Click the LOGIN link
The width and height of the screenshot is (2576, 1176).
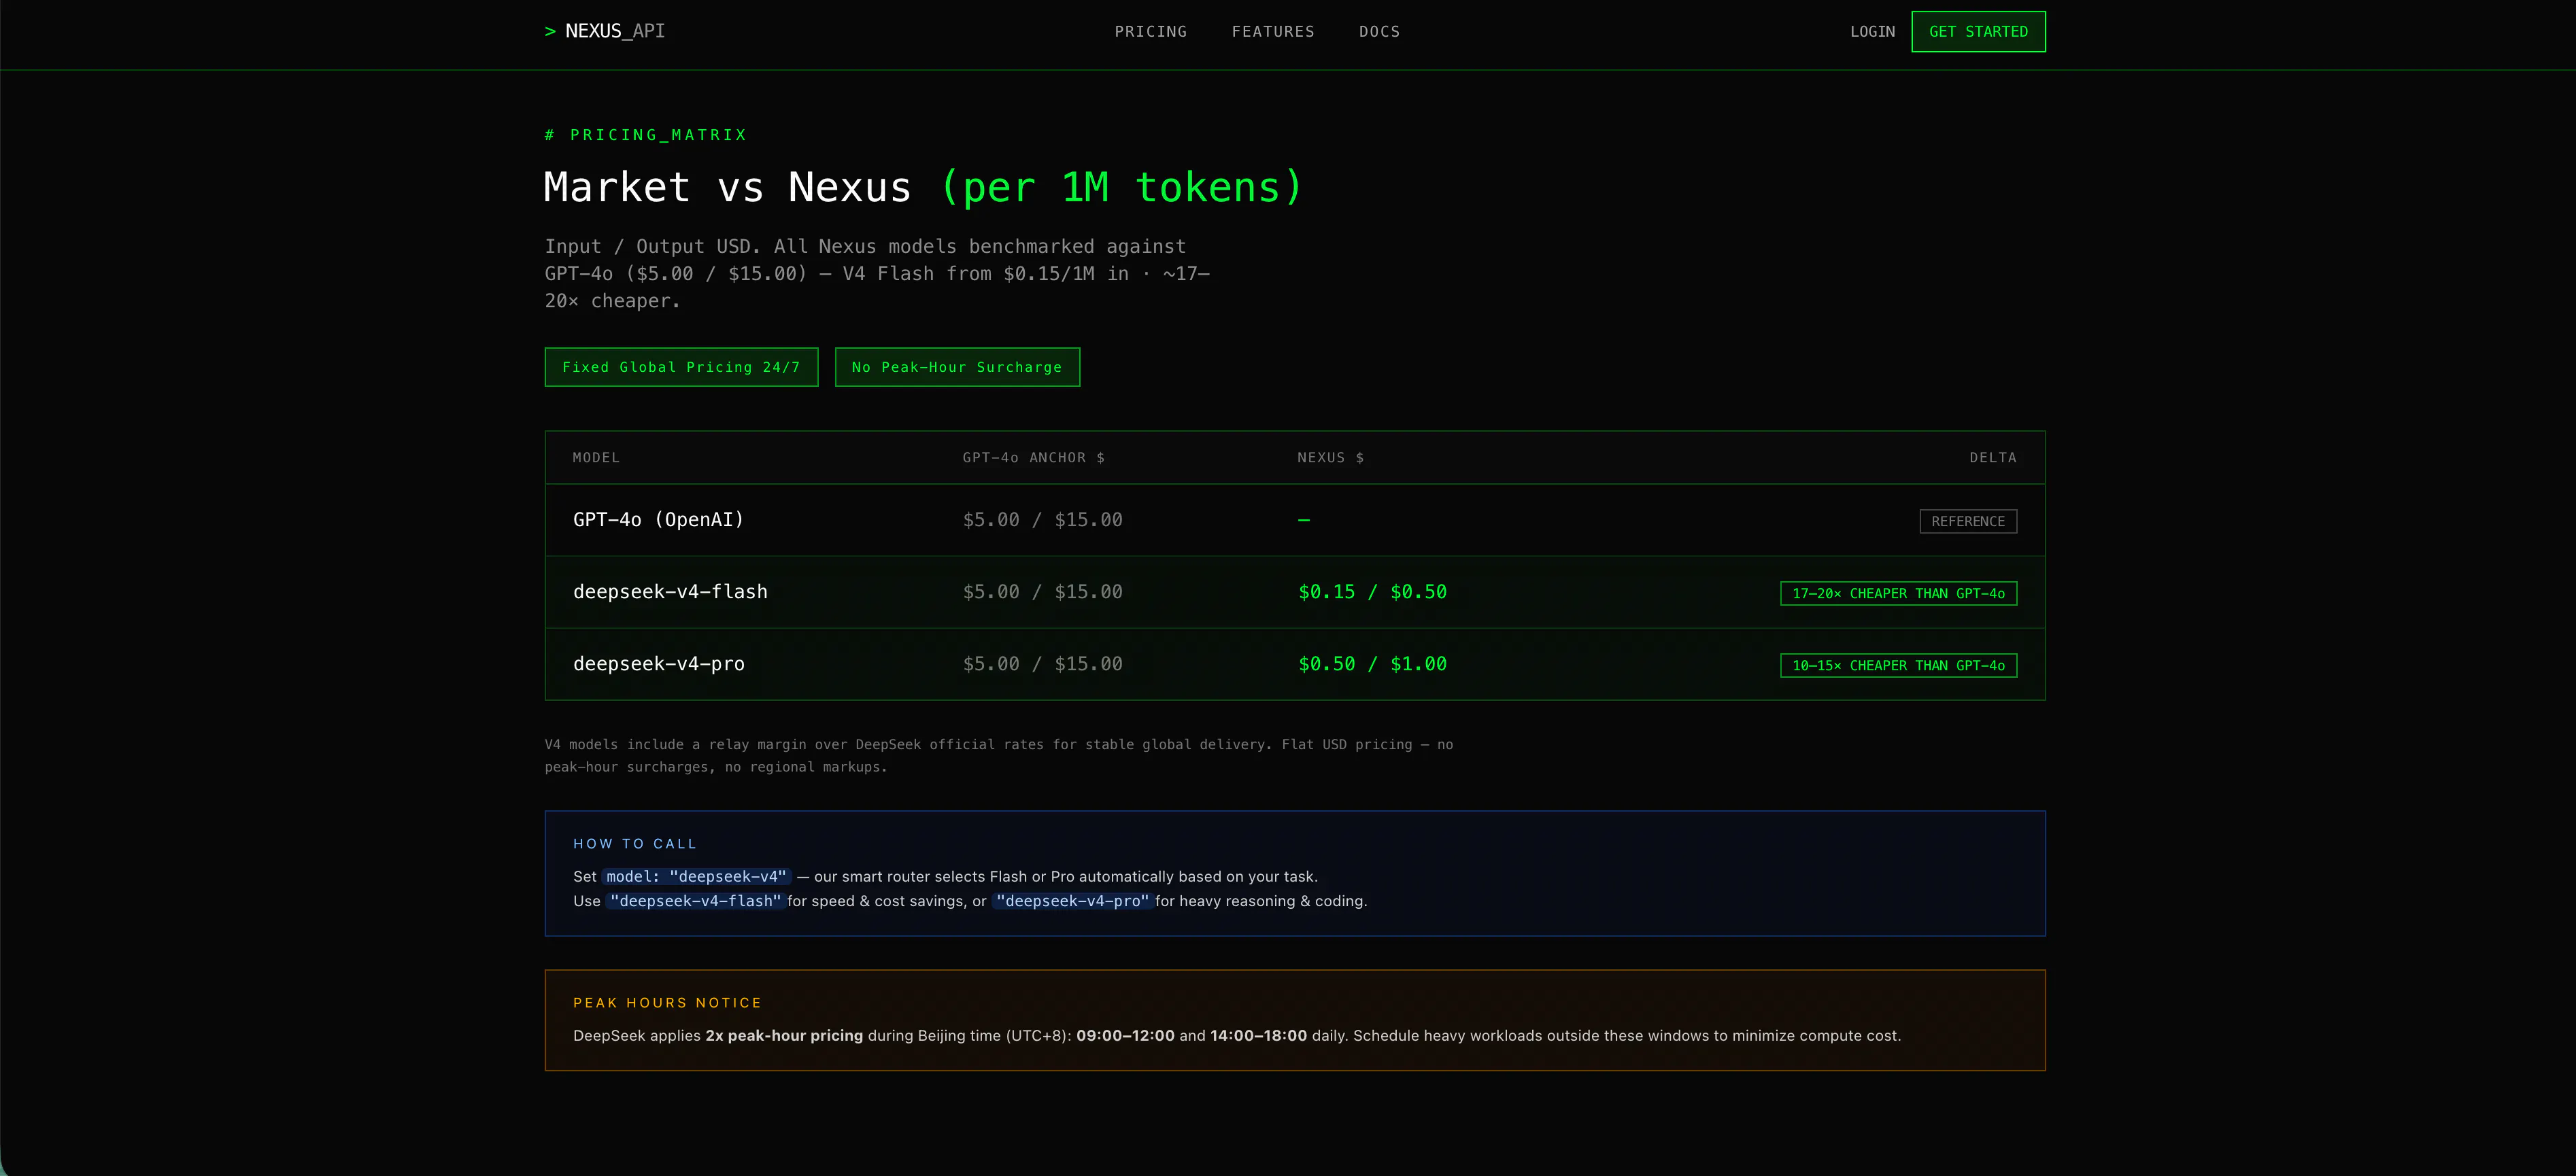tap(1872, 32)
